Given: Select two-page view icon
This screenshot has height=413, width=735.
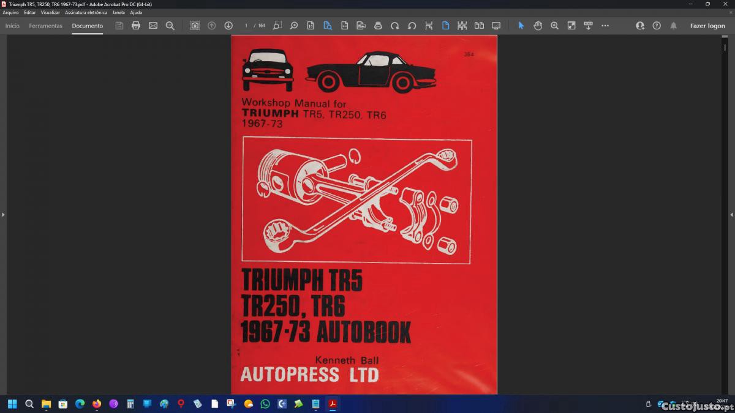Looking at the screenshot, I should pyautogui.click(x=479, y=26).
